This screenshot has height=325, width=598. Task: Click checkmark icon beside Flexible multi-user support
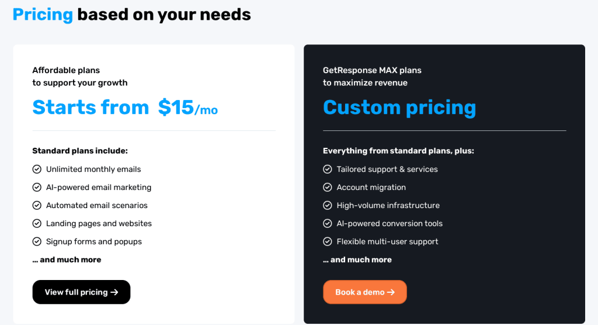point(328,242)
